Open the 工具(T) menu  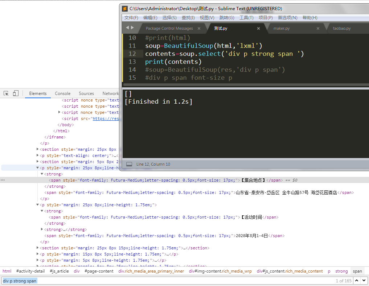tap(246, 18)
